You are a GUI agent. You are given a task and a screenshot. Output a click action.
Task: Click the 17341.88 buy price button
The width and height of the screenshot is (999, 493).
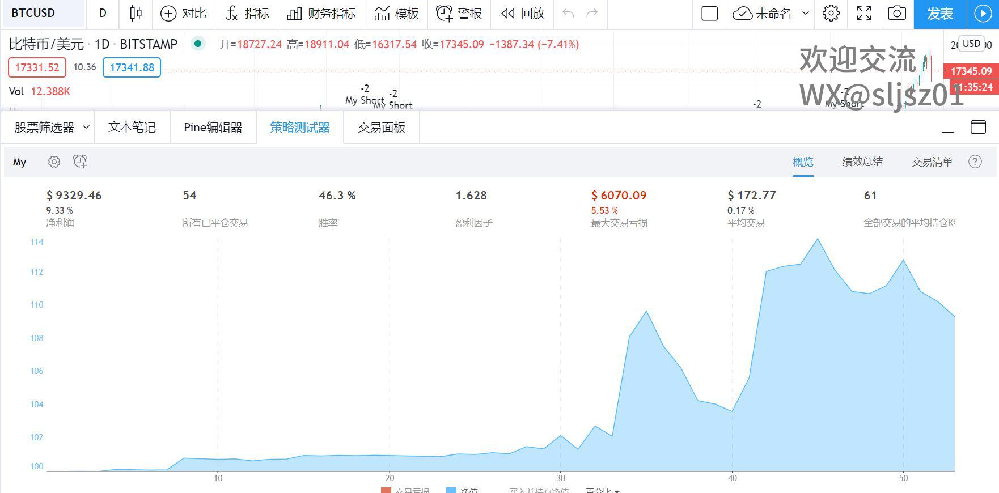point(132,67)
